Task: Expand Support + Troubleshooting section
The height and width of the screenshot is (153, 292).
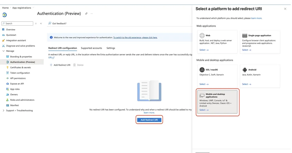Action: point(3,110)
